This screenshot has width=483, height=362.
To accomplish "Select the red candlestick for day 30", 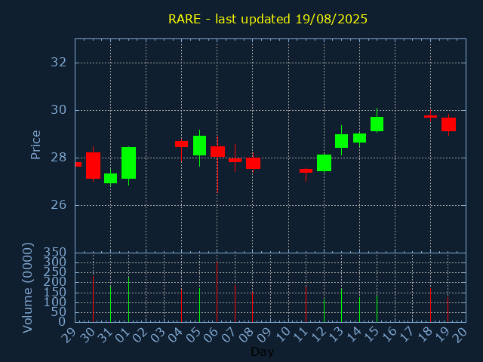I will [93, 165].
